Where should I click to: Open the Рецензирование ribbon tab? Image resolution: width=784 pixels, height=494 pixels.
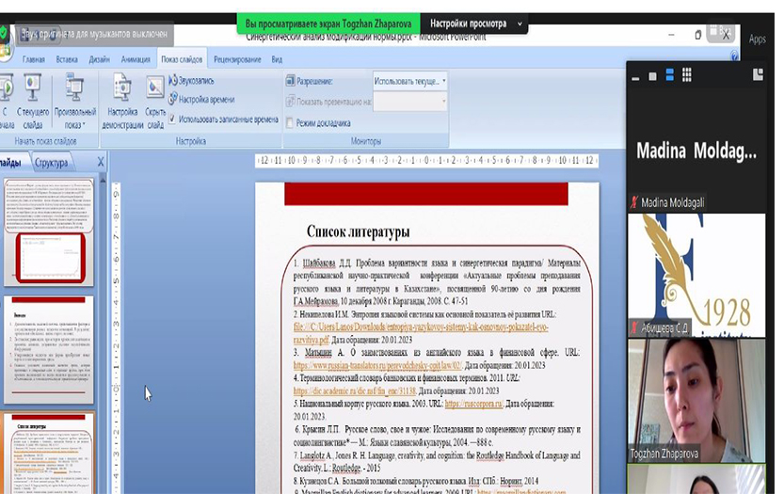click(237, 59)
